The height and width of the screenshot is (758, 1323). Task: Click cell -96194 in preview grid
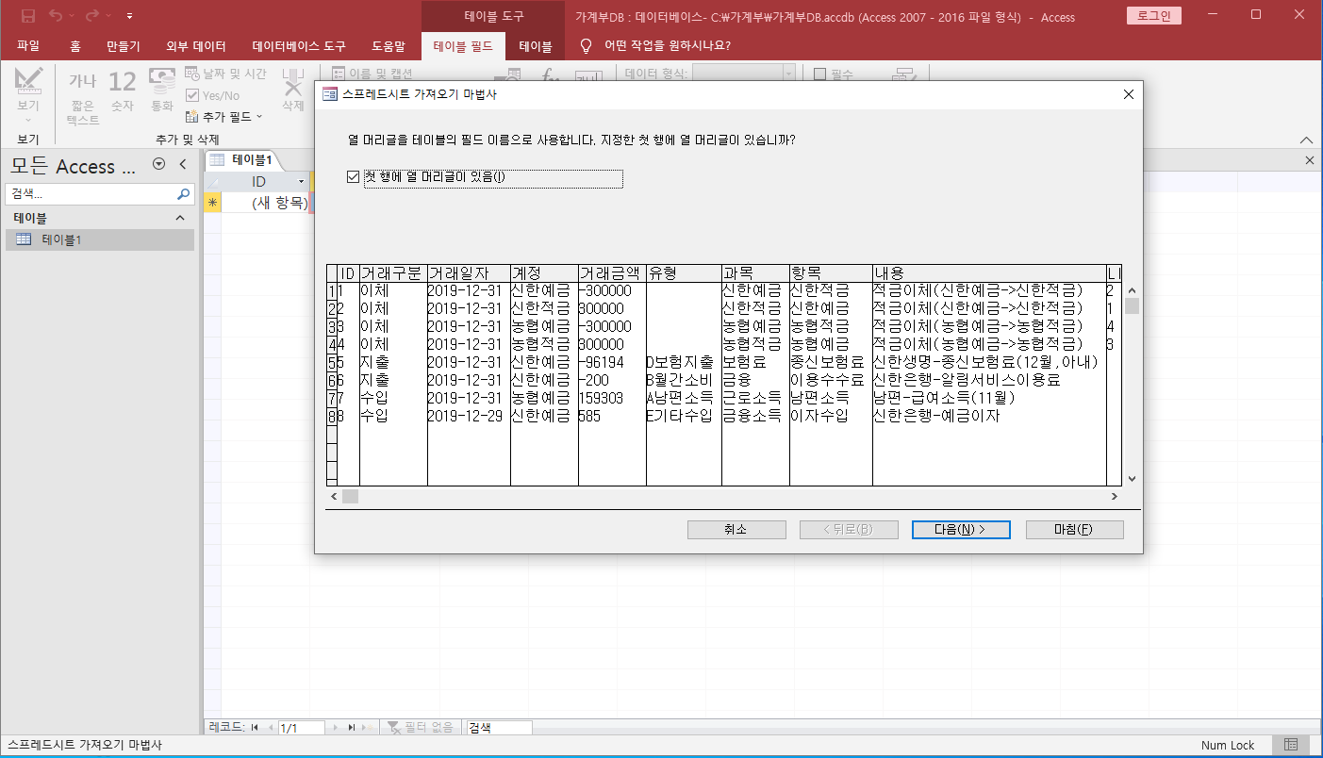612,362
